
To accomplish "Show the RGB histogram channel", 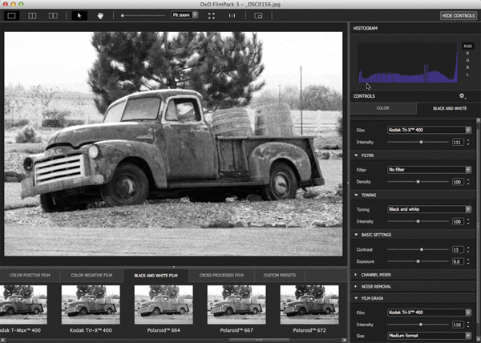I will [467, 46].
